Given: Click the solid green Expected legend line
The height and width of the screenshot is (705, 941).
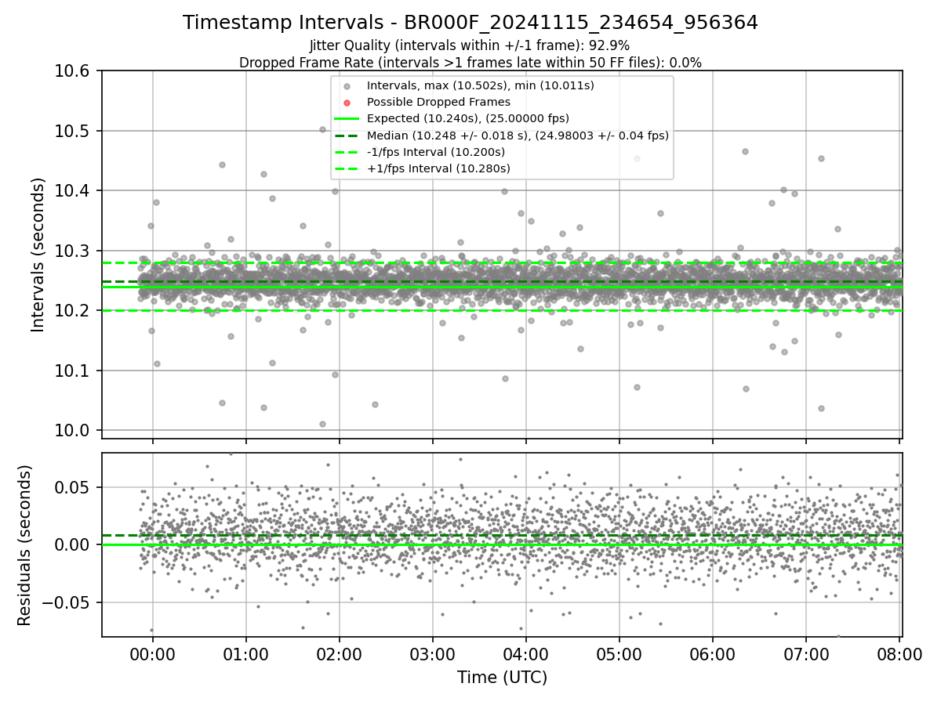Looking at the screenshot, I should tap(347, 119).
